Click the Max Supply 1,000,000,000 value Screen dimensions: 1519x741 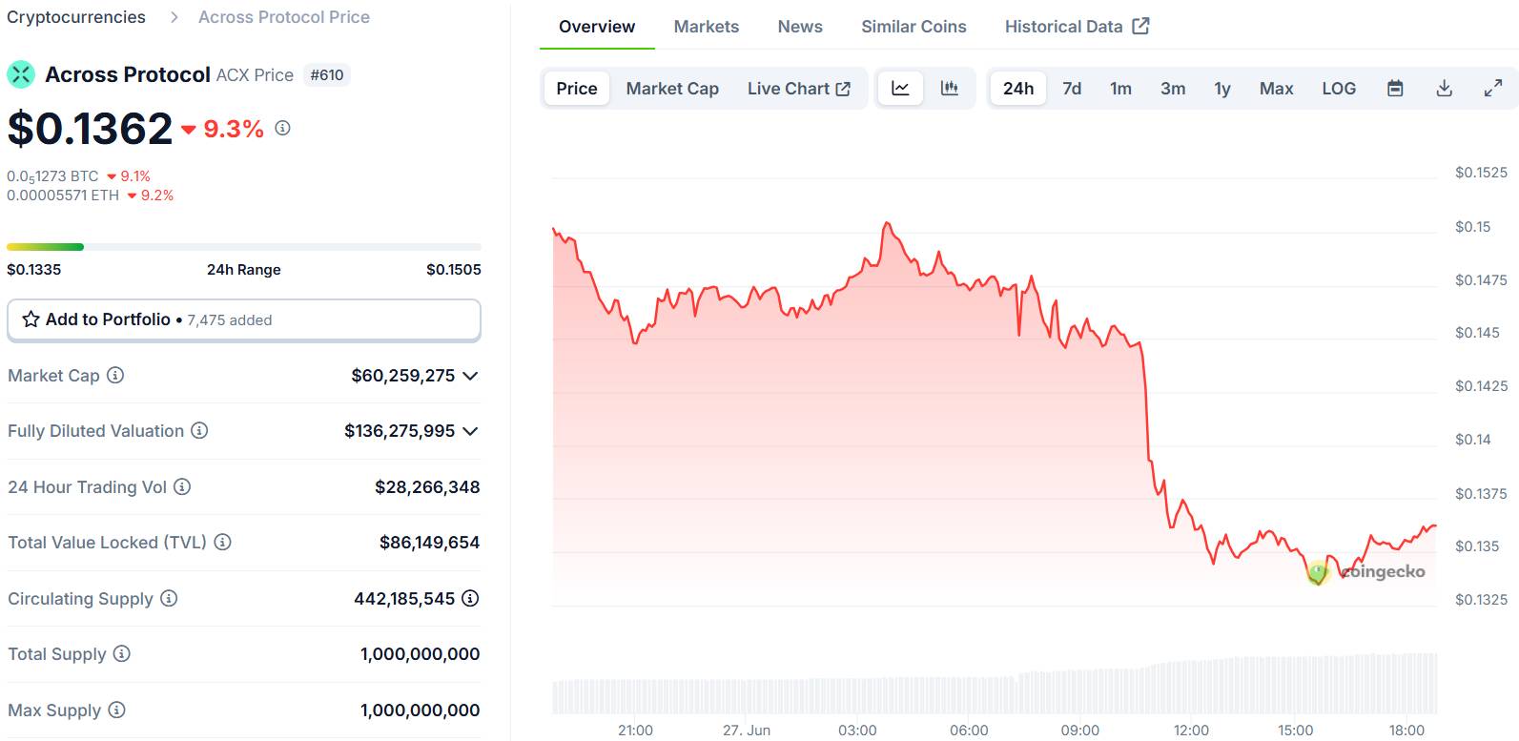[421, 710]
